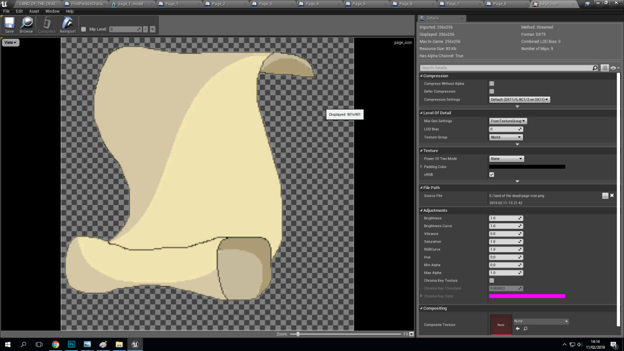Clear the Source File path with X button
The height and width of the screenshot is (351, 624).
click(x=612, y=195)
